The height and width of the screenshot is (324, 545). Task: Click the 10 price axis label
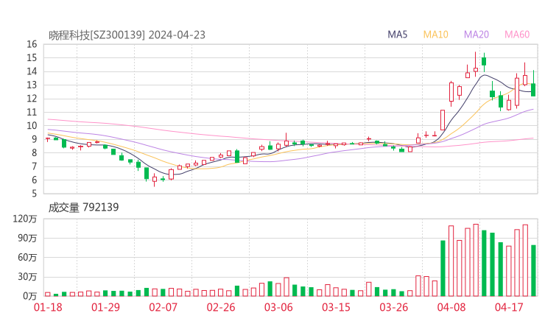[x=32, y=126]
